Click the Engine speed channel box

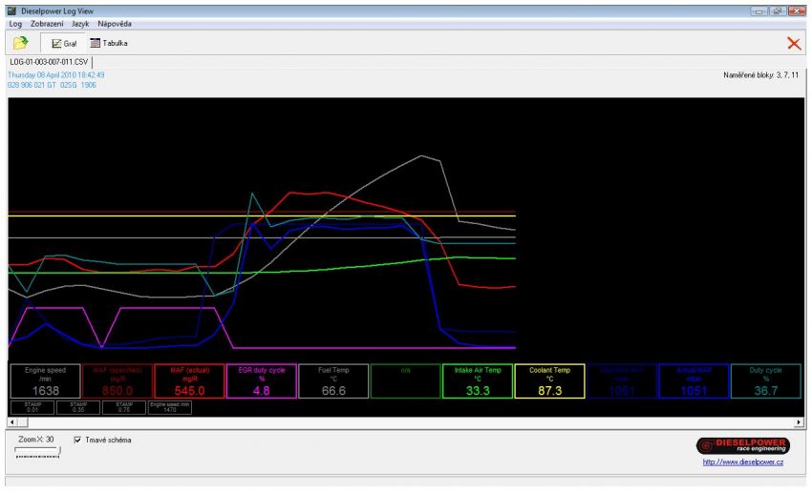click(44, 380)
